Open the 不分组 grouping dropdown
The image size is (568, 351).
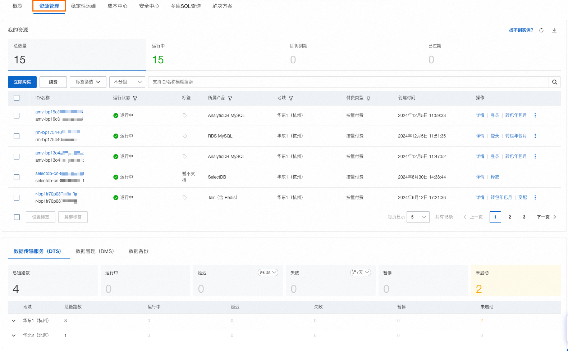(x=127, y=82)
